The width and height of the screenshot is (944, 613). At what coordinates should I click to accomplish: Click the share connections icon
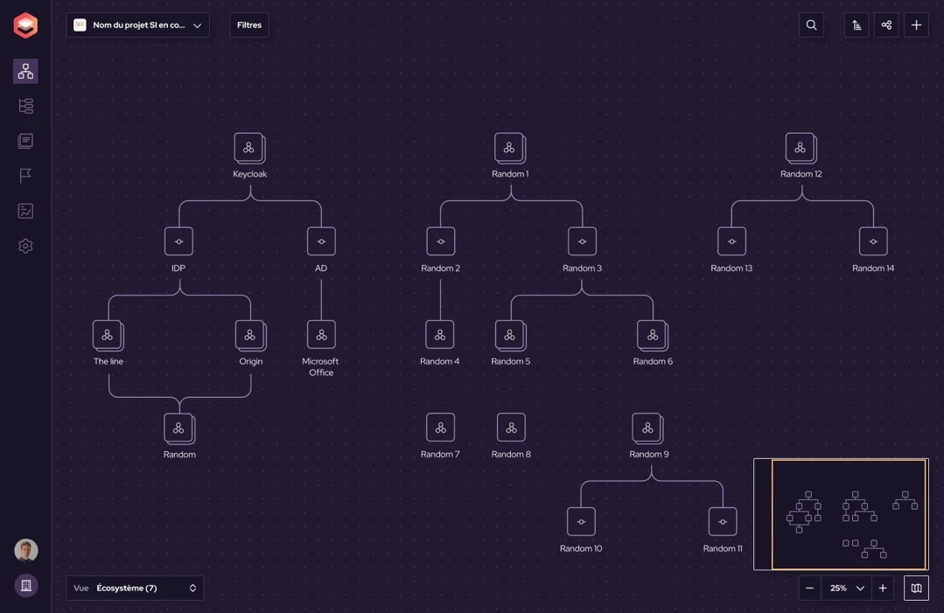click(886, 25)
